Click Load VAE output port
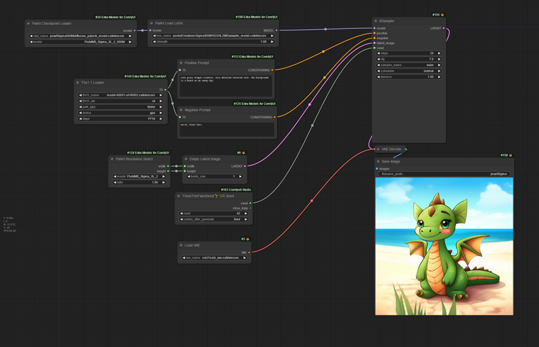 point(249,253)
